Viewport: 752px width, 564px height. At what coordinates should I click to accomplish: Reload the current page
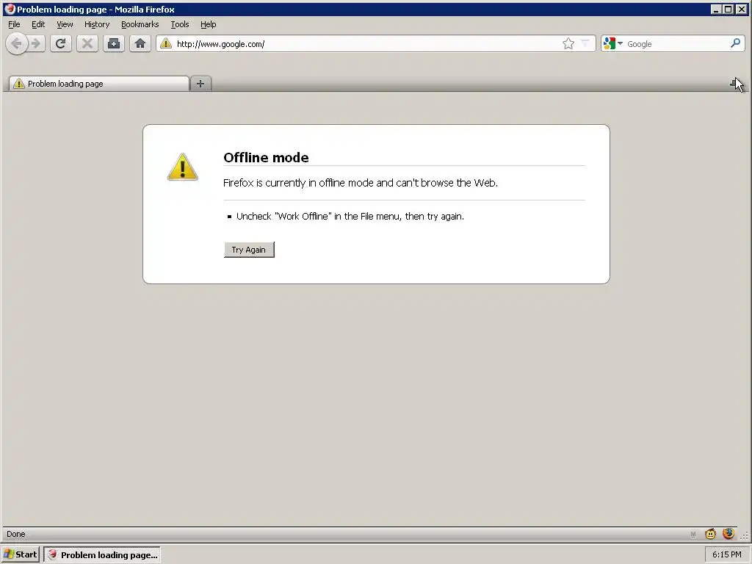(x=60, y=43)
